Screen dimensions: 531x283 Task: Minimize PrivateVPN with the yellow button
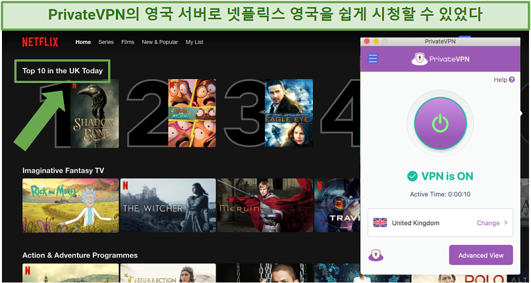(376, 41)
